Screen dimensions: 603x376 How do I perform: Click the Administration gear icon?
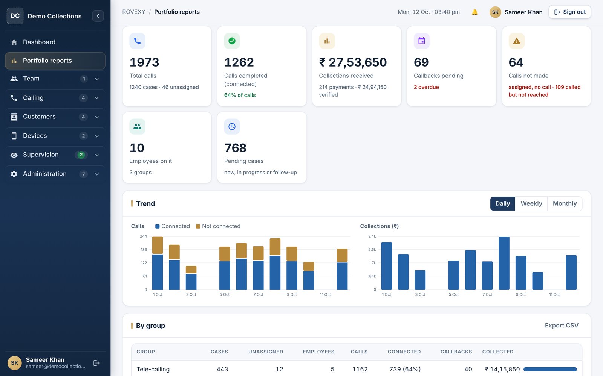coord(14,174)
